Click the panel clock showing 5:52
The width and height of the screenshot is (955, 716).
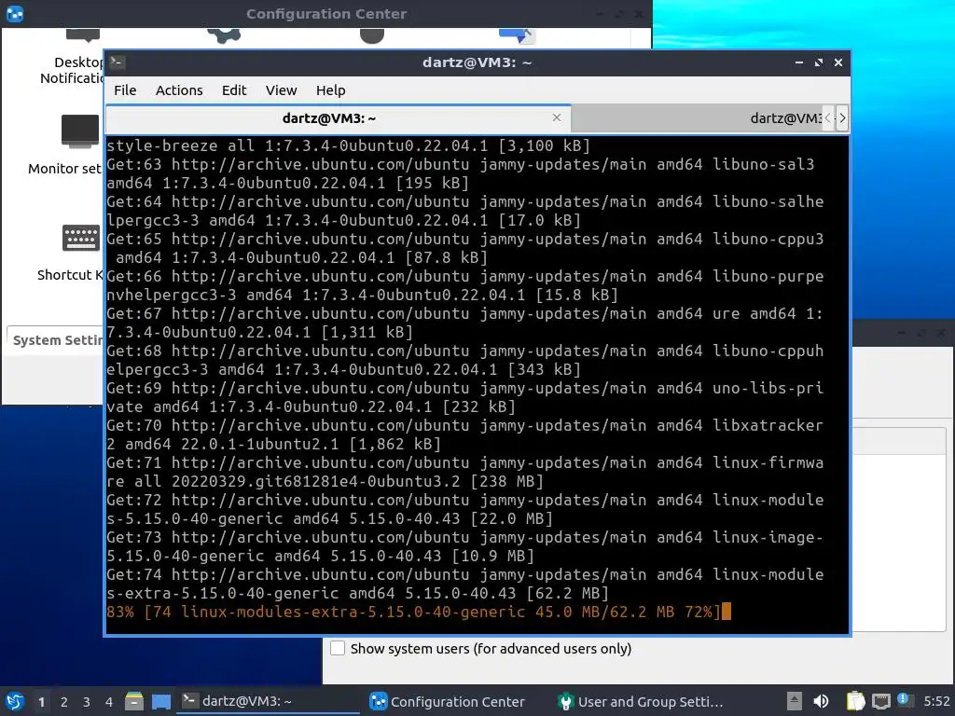pyautogui.click(x=936, y=701)
